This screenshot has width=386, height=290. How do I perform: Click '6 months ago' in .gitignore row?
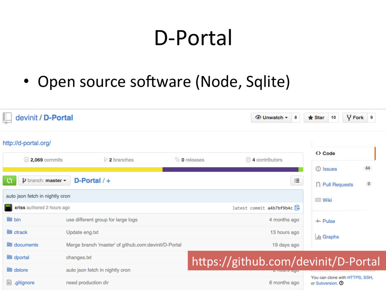[x=284, y=282]
